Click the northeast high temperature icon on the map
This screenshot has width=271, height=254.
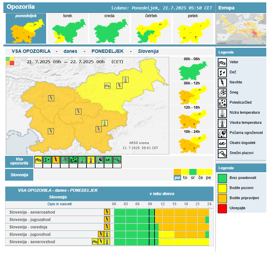(125, 80)
